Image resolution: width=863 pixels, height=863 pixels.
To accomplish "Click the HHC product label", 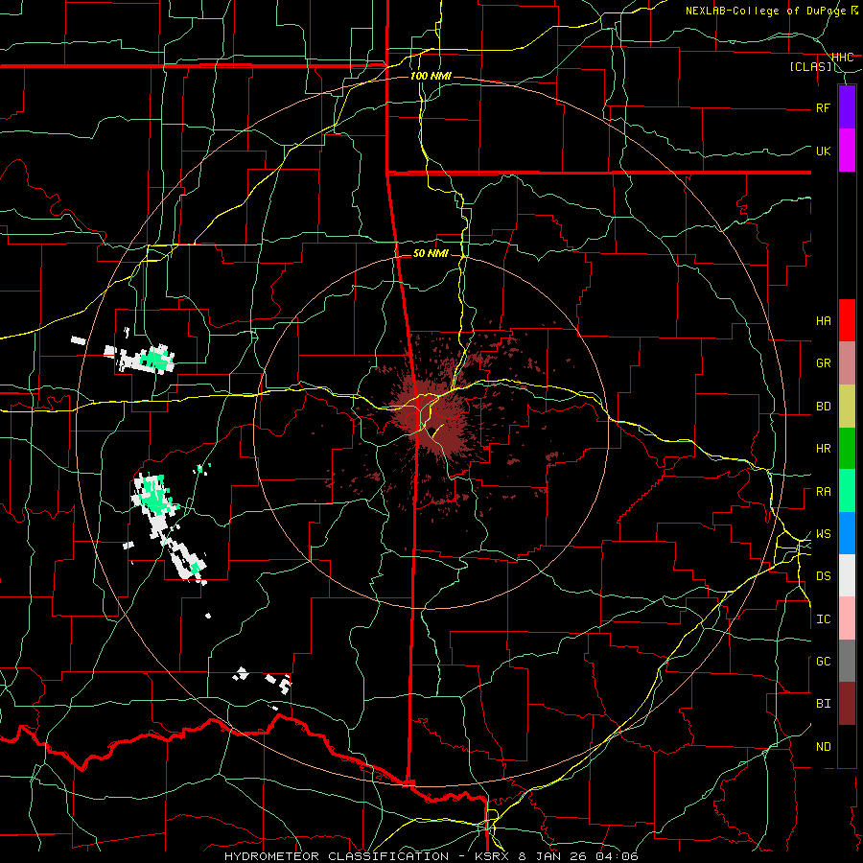I will pyautogui.click(x=842, y=58).
